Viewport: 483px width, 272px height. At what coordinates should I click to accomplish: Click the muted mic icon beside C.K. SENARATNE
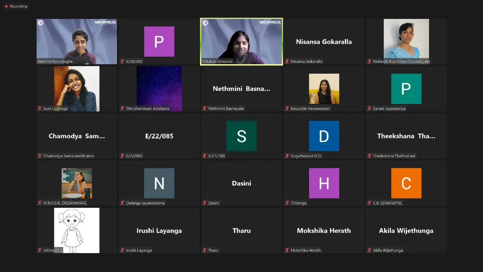point(370,203)
